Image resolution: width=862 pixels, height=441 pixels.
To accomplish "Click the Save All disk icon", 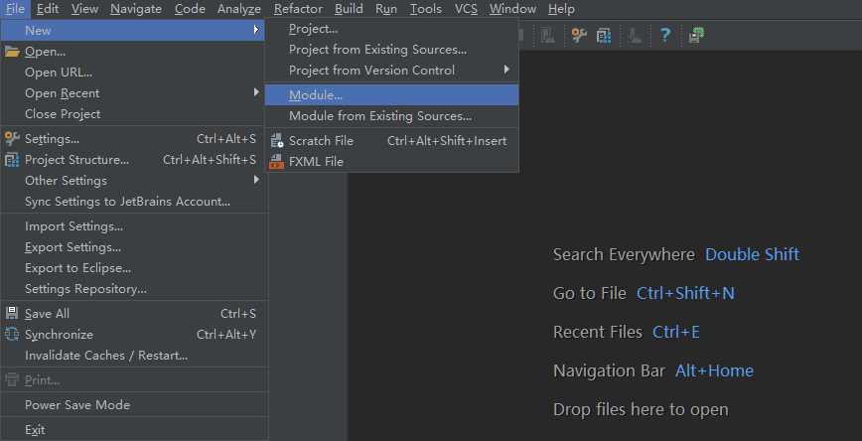I will (13, 314).
